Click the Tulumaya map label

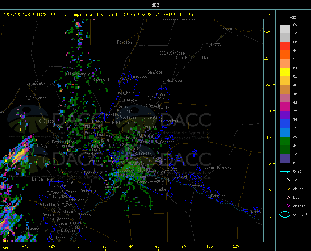pos(129,100)
